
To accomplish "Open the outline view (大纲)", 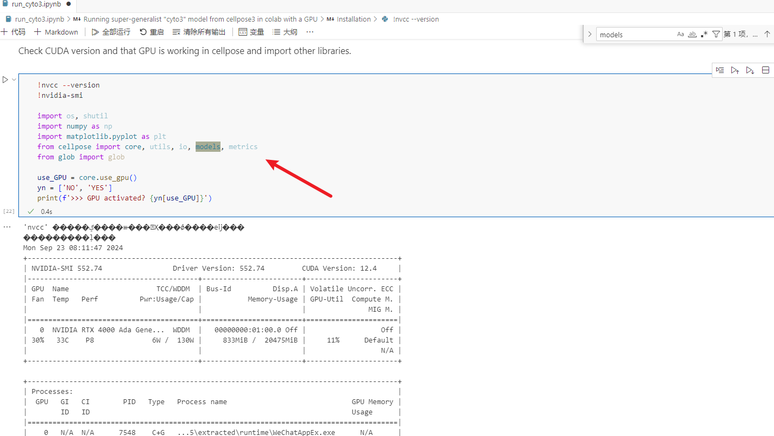I will coord(285,32).
